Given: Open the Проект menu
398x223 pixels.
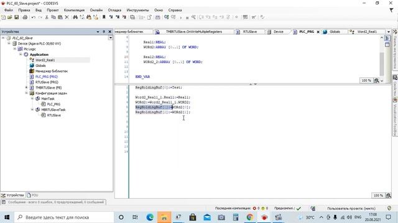Looking at the screenshot, I should coord(52,10).
